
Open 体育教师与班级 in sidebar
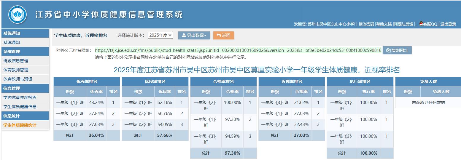pyautogui.click(x=25, y=79)
